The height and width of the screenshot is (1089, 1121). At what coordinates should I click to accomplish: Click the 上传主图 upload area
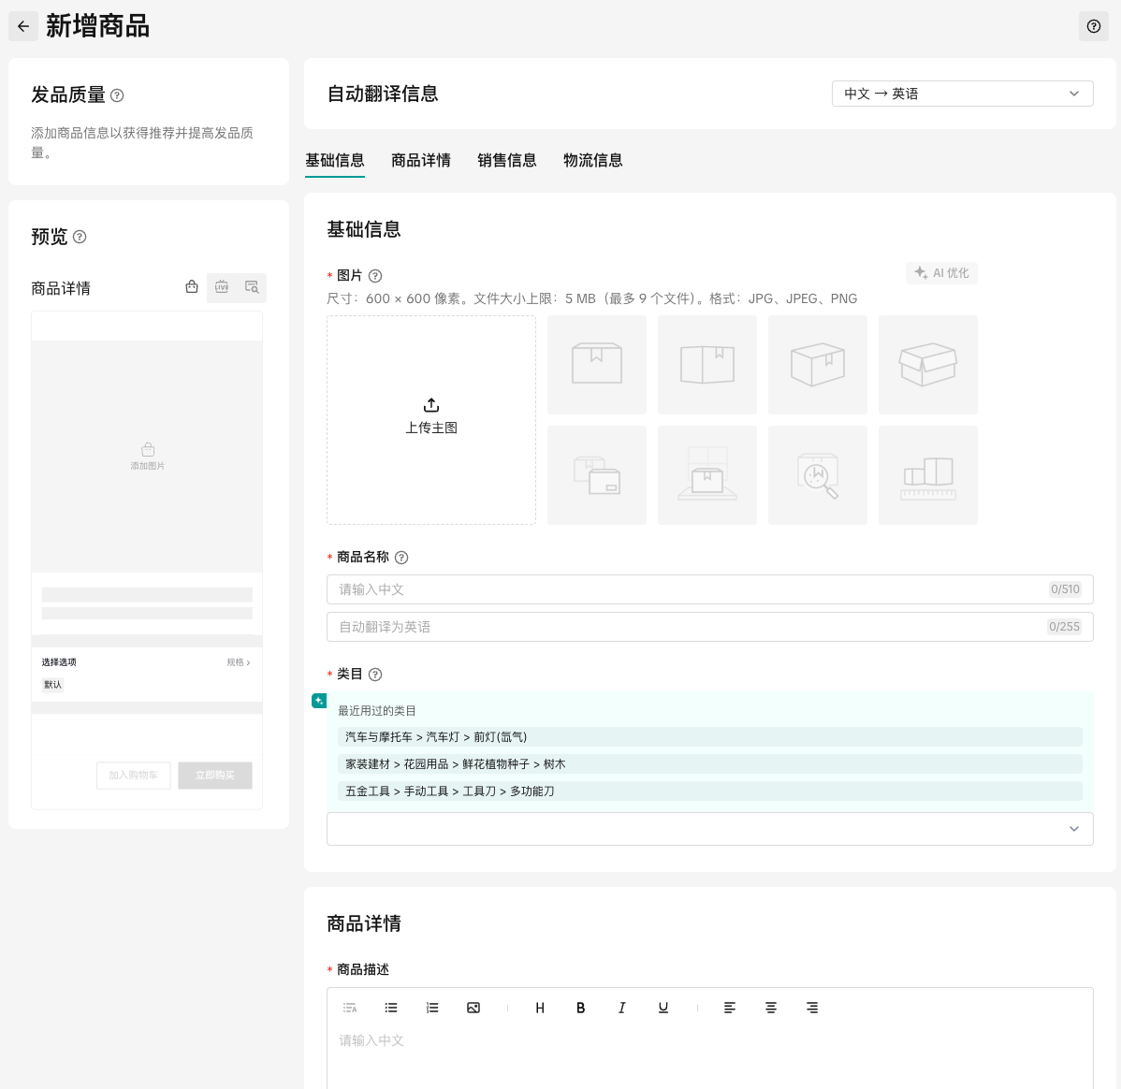pyautogui.click(x=431, y=419)
